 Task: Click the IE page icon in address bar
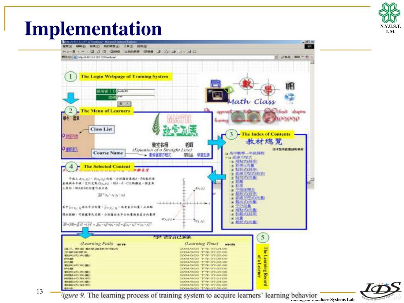click(75, 57)
